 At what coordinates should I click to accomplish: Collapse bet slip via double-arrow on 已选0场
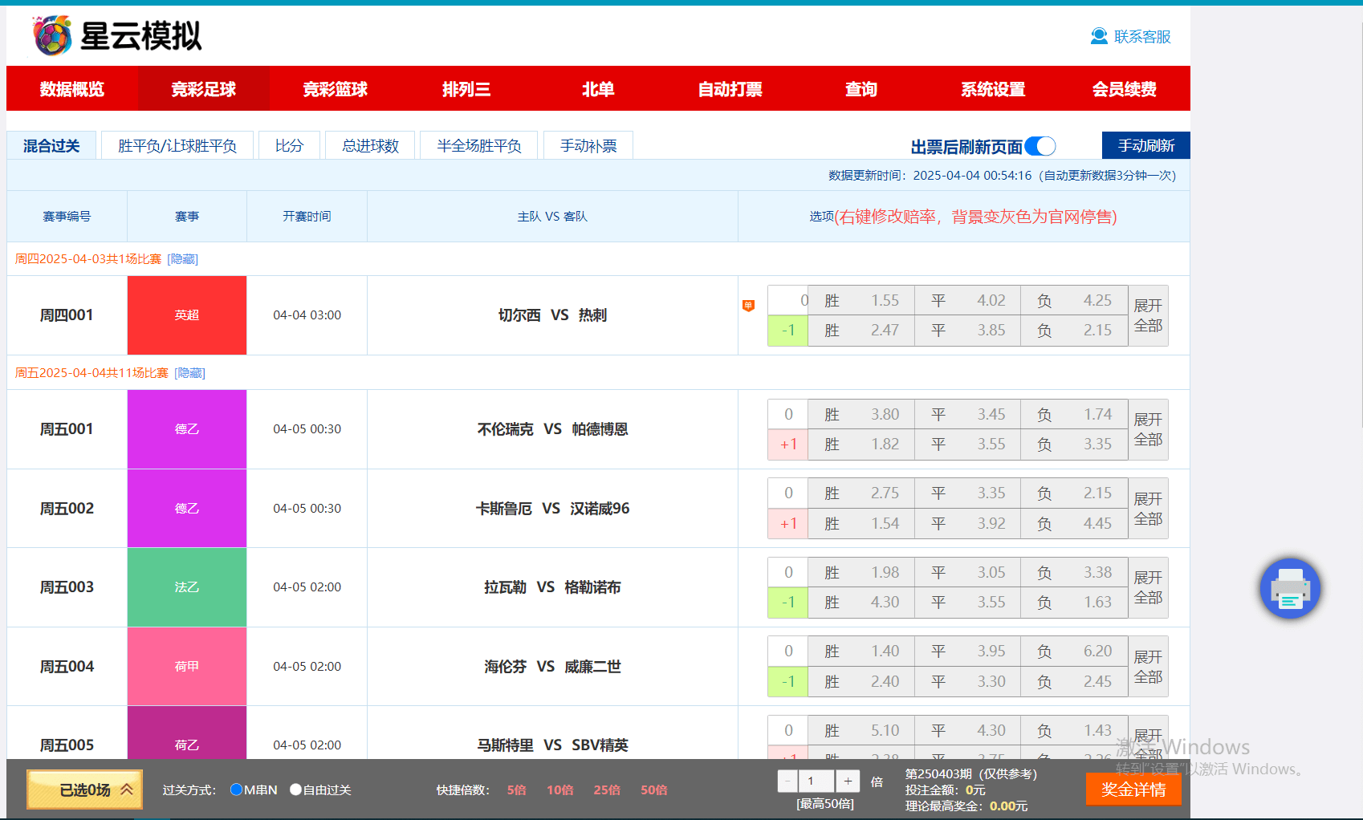coord(126,790)
